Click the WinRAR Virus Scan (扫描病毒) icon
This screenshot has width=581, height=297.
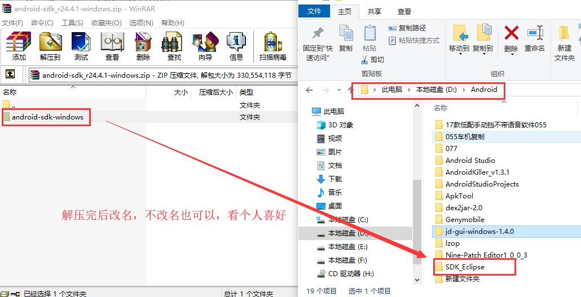point(273,42)
